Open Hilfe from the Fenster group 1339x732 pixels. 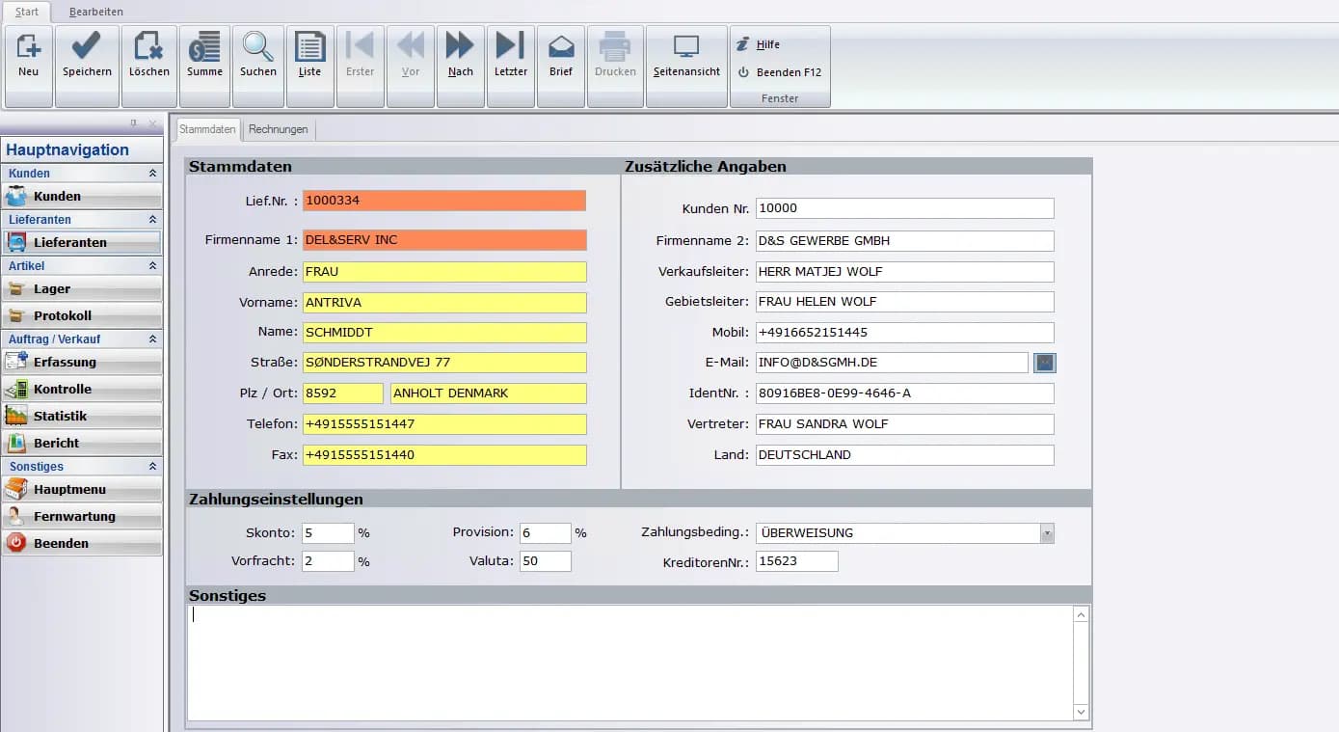click(764, 43)
